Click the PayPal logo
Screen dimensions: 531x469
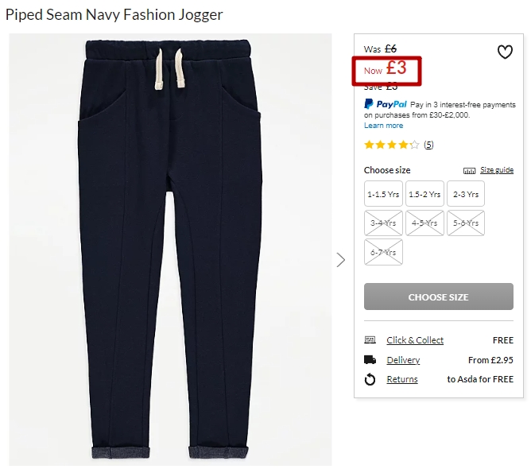(386, 104)
